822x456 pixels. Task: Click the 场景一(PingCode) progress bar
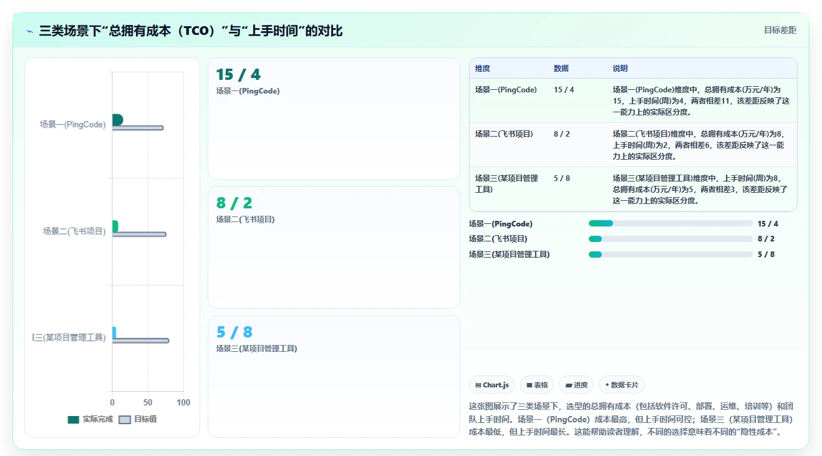(x=670, y=223)
